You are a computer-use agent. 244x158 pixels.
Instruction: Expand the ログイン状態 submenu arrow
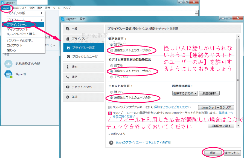pyautogui.click(x=42, y=13)
